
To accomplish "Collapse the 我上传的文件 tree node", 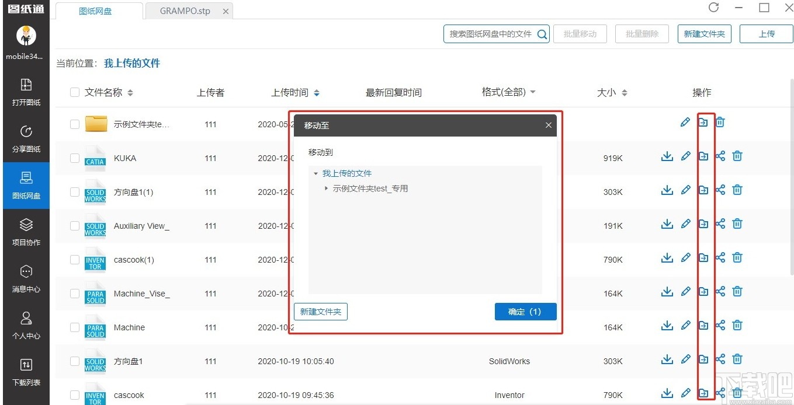I will tap(315, 173).
